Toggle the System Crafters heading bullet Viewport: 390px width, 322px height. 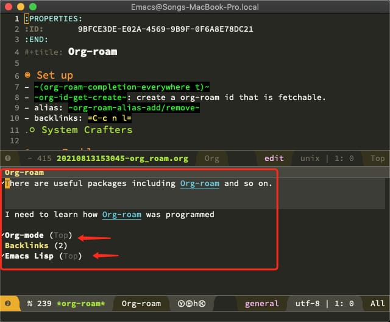pos(32,130)
